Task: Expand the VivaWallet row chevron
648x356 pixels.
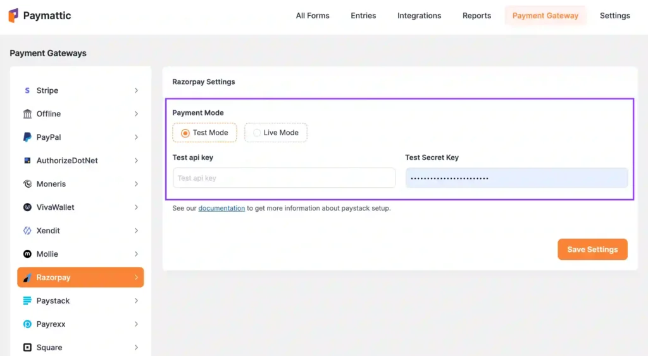Action: [x=136, y=207]
